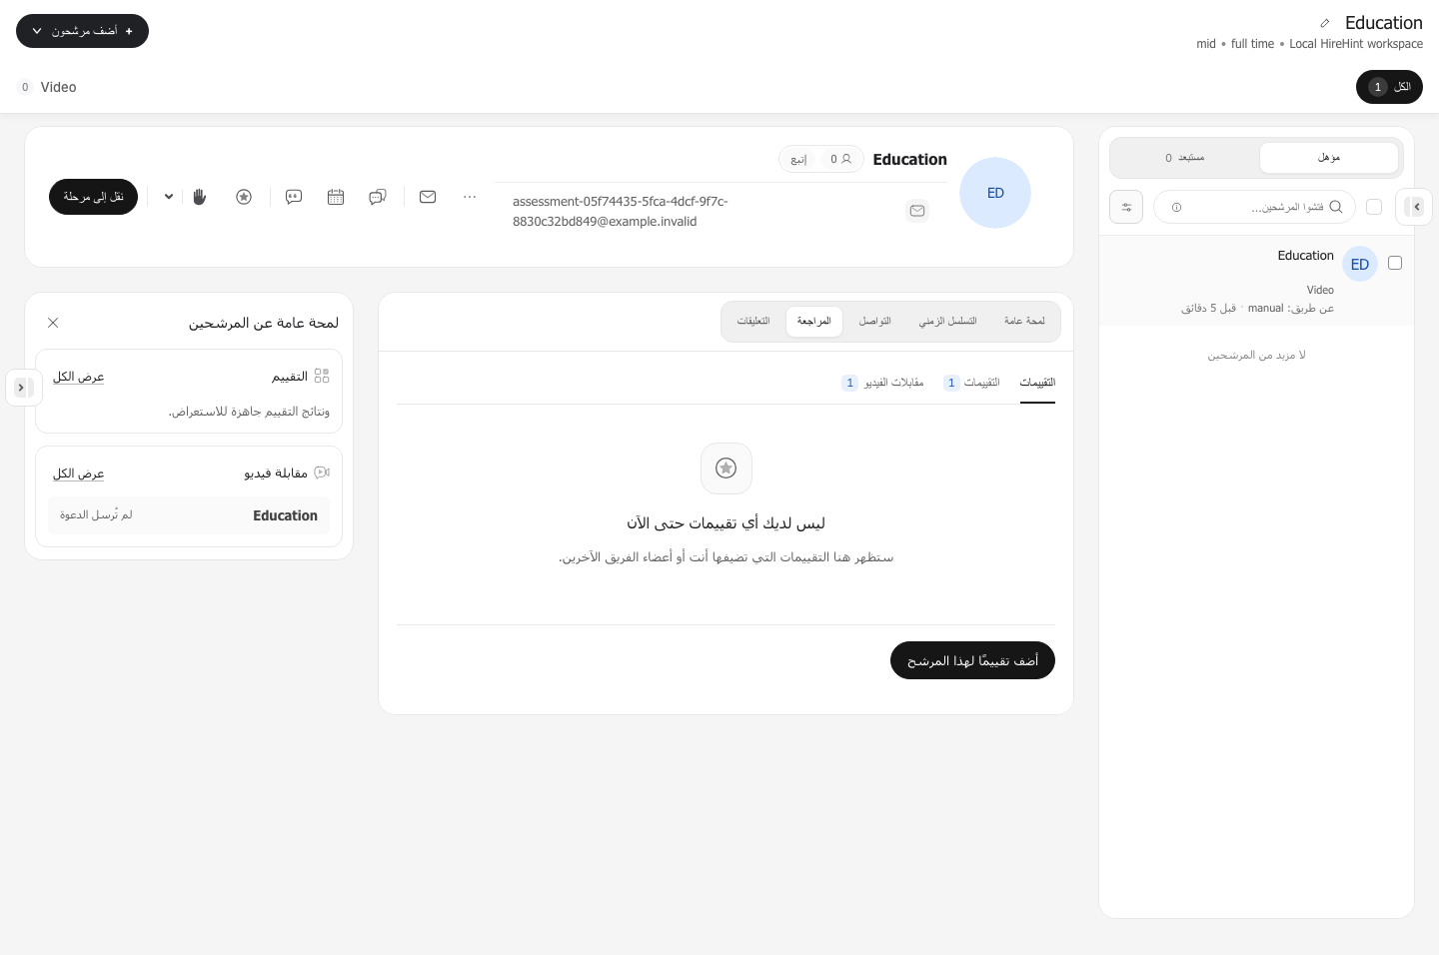Click the large ED avatar in the candidate header
1439x955 pixels.
point(995,193)
